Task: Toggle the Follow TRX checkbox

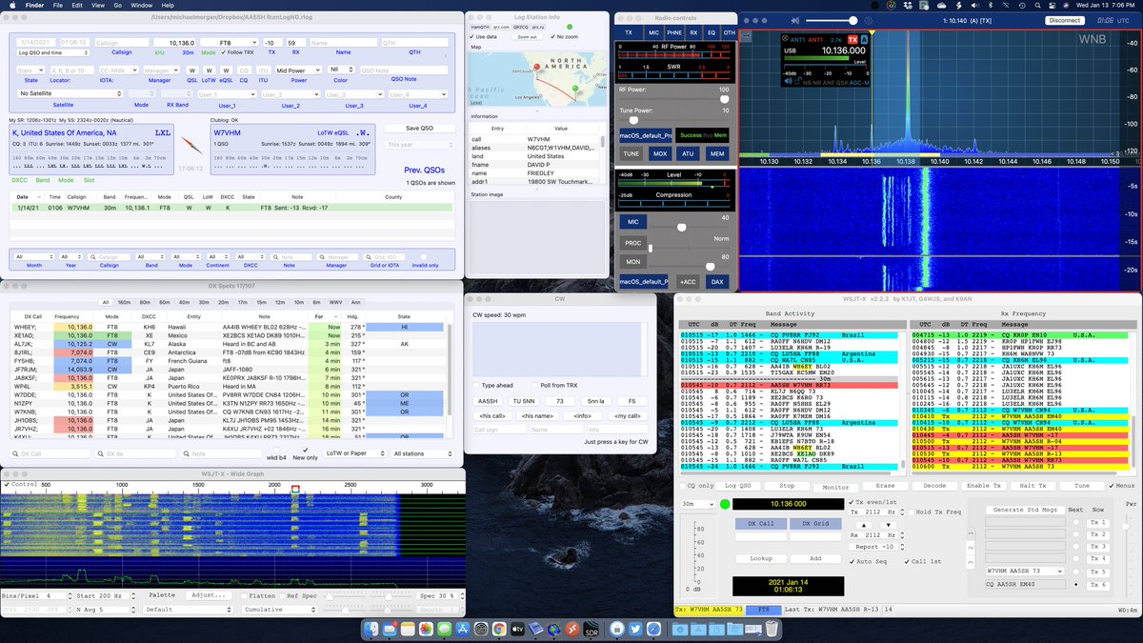Action: coord(222,53)
